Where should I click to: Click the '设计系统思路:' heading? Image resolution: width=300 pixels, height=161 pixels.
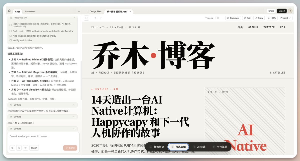[x=15, y=54]
